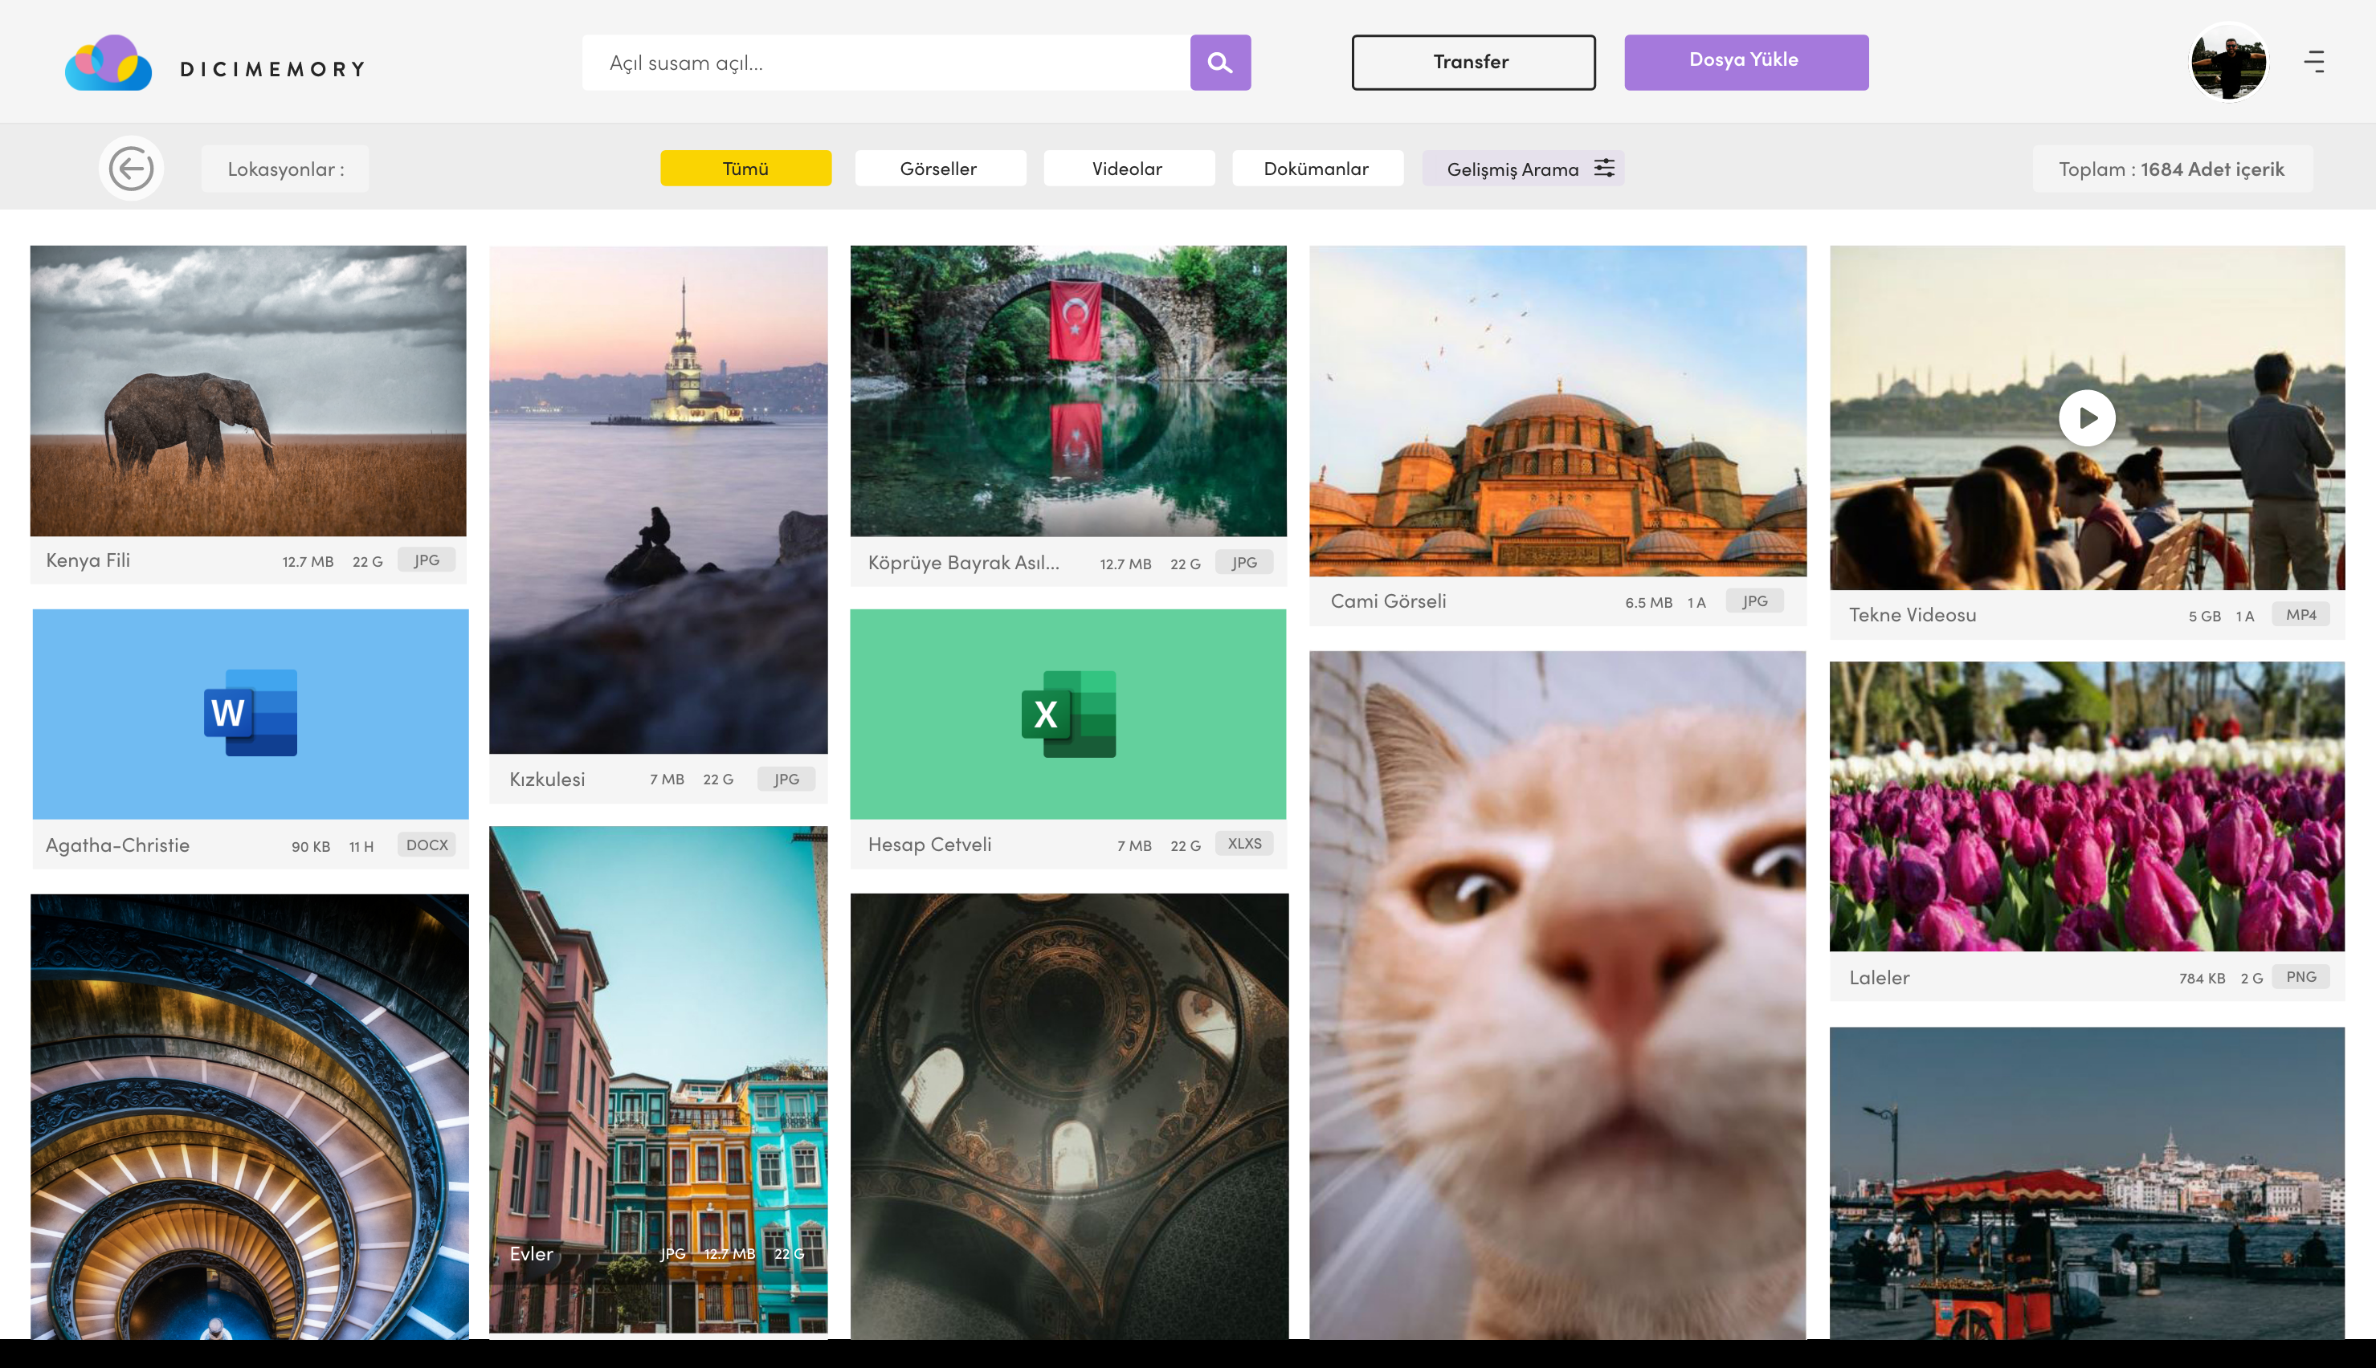Open the Evler colorful houses thumbnail

(658, 1079)
